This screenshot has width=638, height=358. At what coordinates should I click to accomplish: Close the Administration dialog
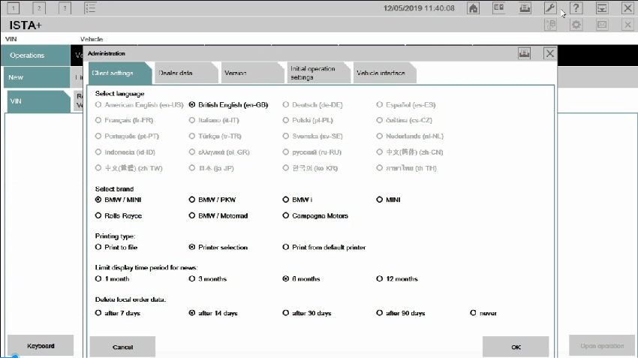[549, 53]
